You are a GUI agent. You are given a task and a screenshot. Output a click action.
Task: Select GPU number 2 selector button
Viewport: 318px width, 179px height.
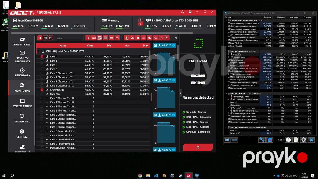tap(141, 24)
